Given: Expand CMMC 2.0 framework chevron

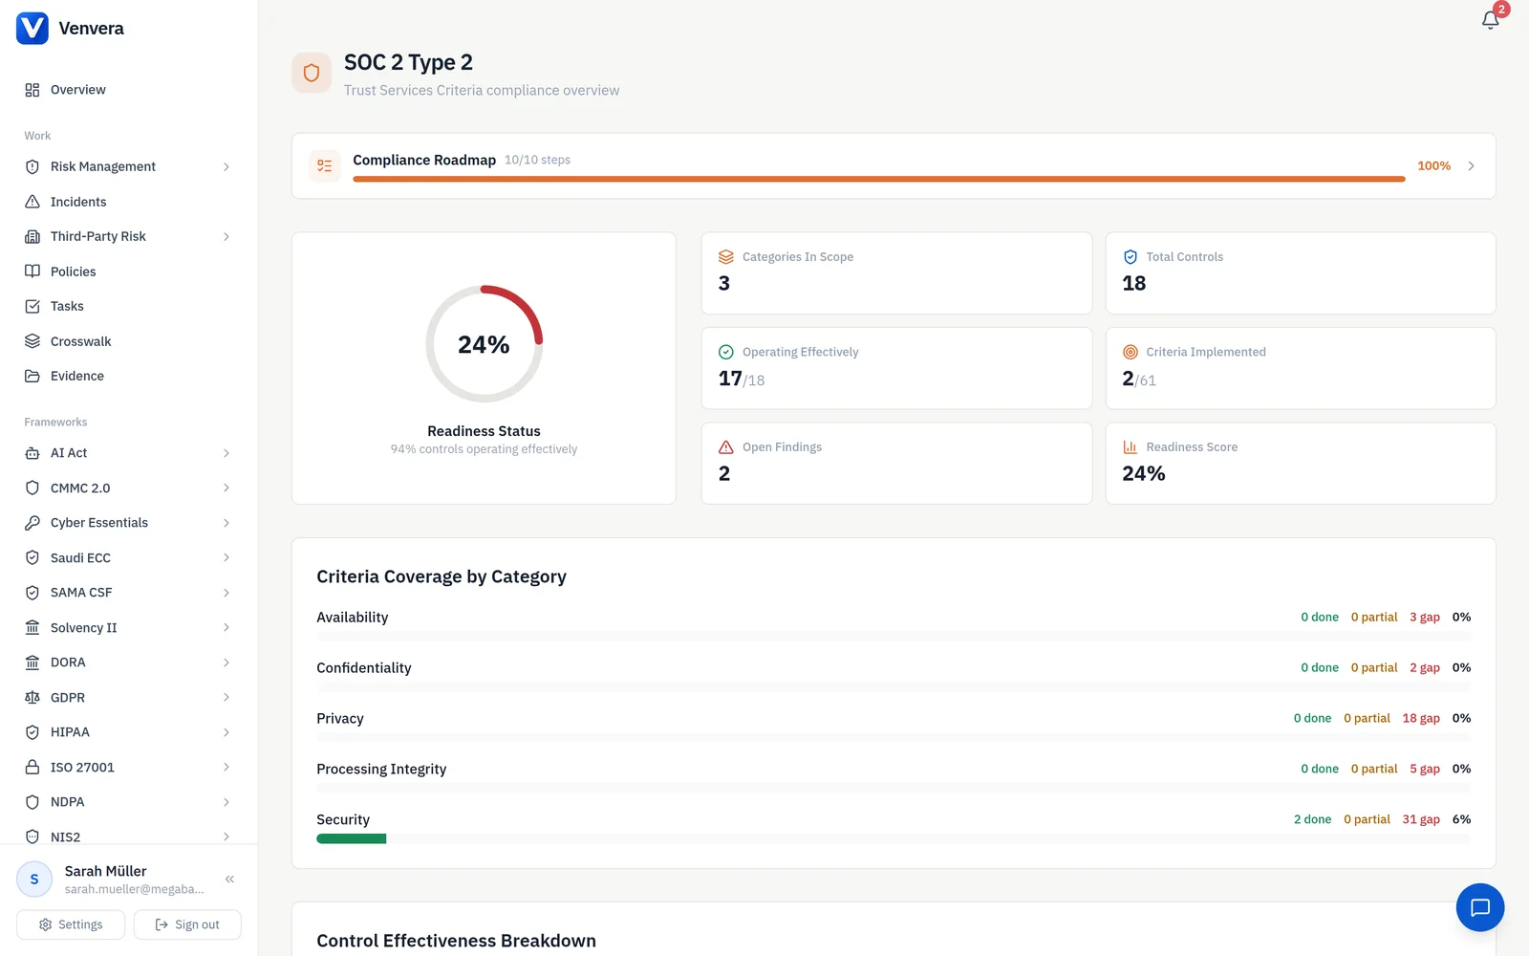Looking at the screenshot, I should pos(226,488).
